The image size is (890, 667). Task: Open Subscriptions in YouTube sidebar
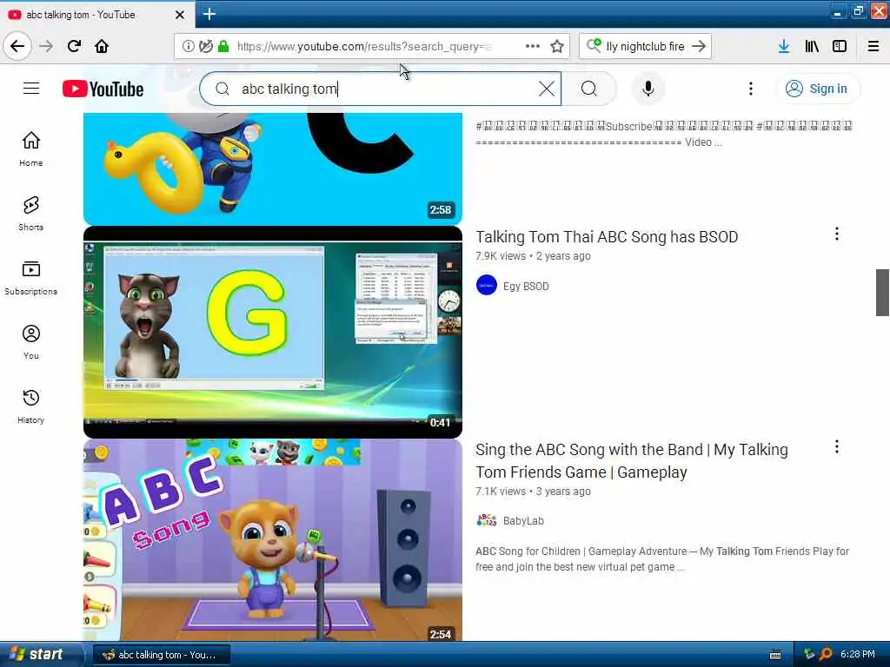(x=30, y=278)
